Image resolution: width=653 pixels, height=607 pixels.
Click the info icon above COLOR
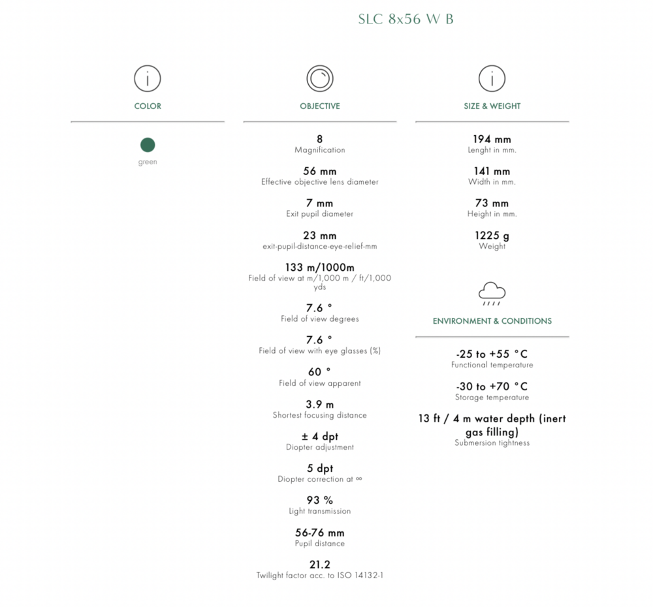(x=148, y=79)
